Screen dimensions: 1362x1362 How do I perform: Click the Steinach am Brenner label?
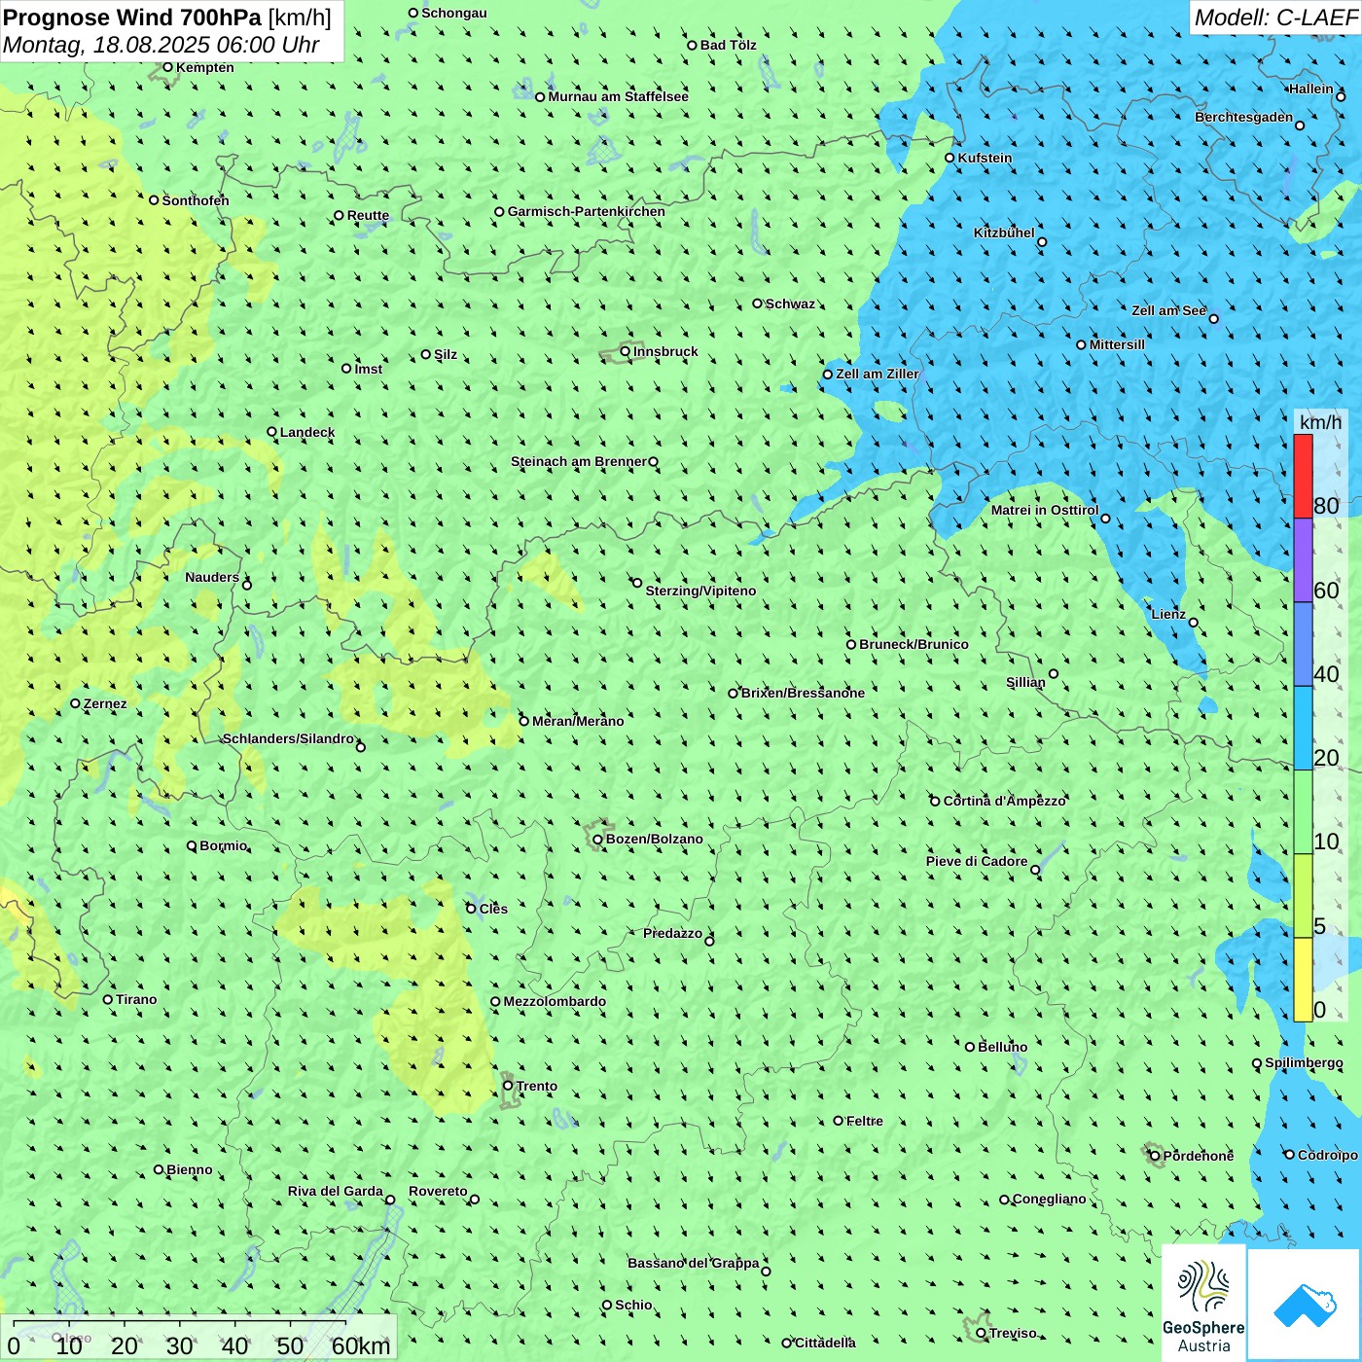579,461
